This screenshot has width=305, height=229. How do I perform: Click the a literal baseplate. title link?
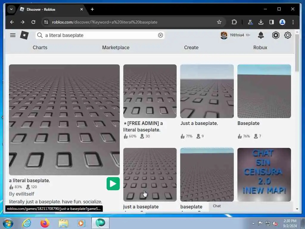pyautogui.click(x=29, y=180)
